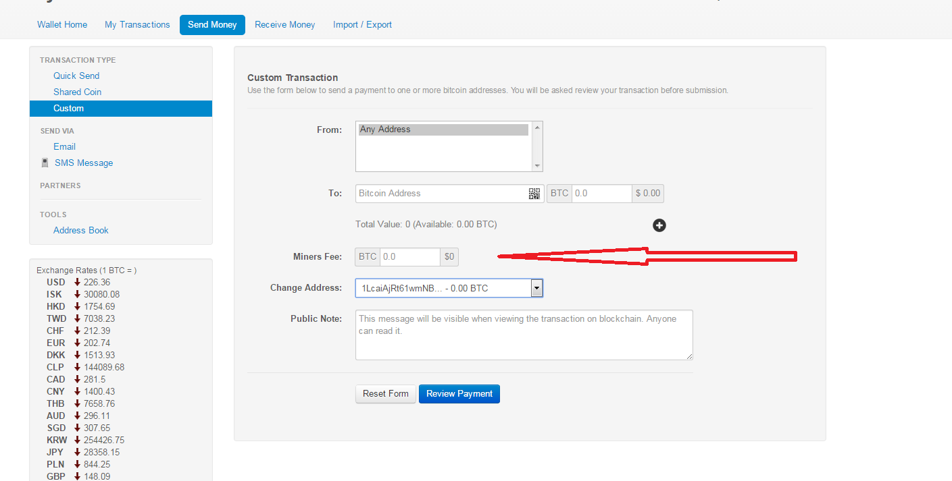The image size is (952, 481).
Task: Click into the Public Note text area
Action: pyautogui.click(x=524, y=335)
